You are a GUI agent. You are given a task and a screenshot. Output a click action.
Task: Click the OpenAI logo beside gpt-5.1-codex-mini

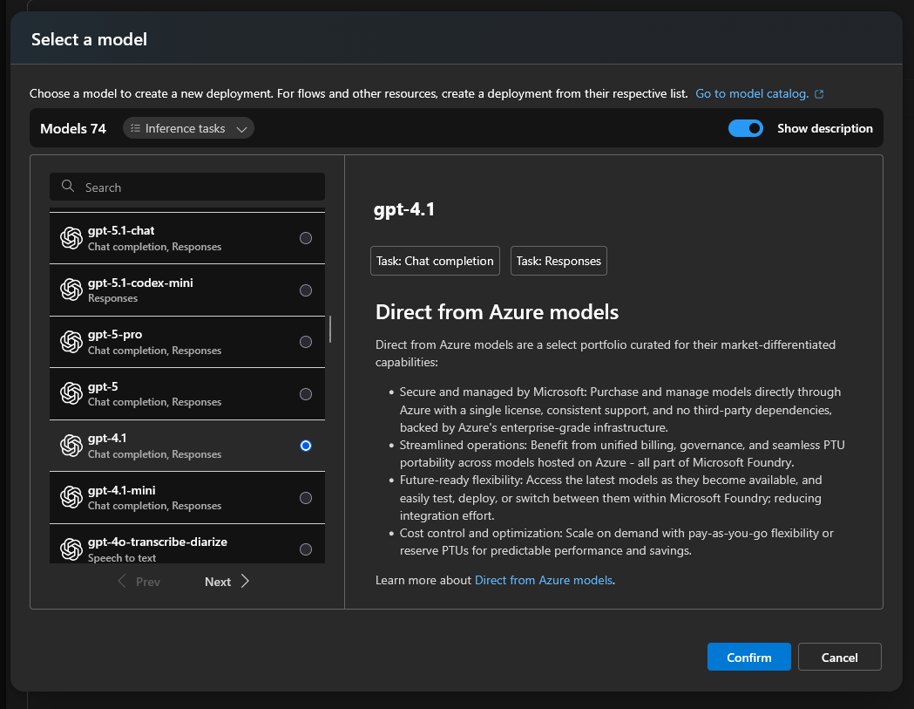pyautogui.click(x=71, y=290)
